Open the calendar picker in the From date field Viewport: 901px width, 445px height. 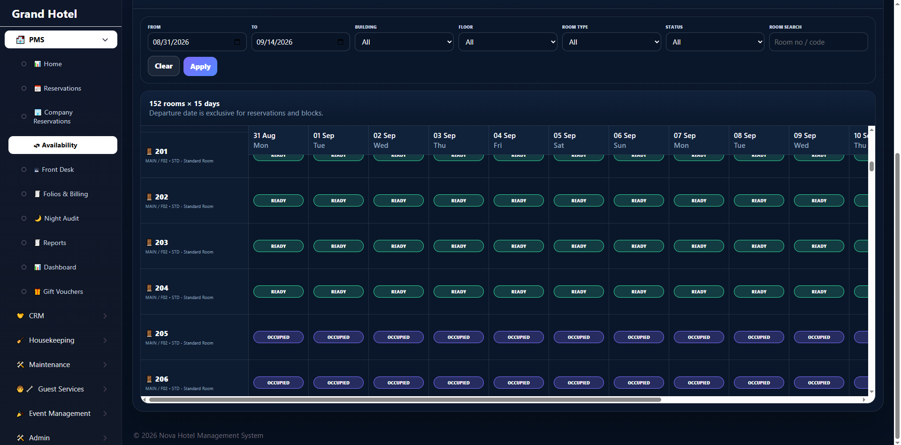[237, 42]
